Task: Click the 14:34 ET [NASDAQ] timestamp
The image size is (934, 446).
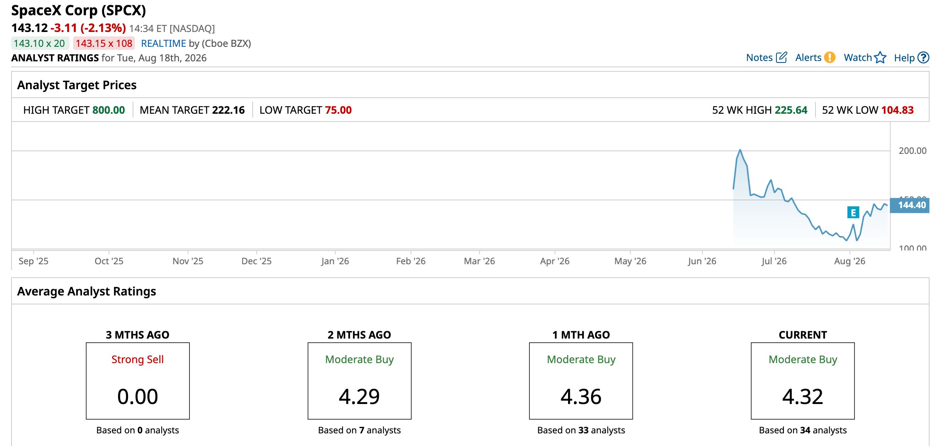Action: pyautogui.click(x=172, y=29)
